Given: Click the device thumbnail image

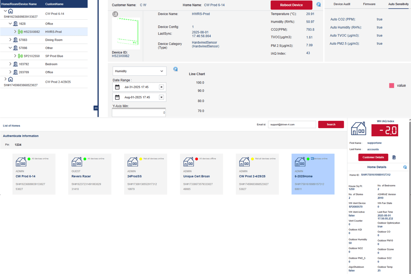Looking at the screenshot, I should coord(126,33).
